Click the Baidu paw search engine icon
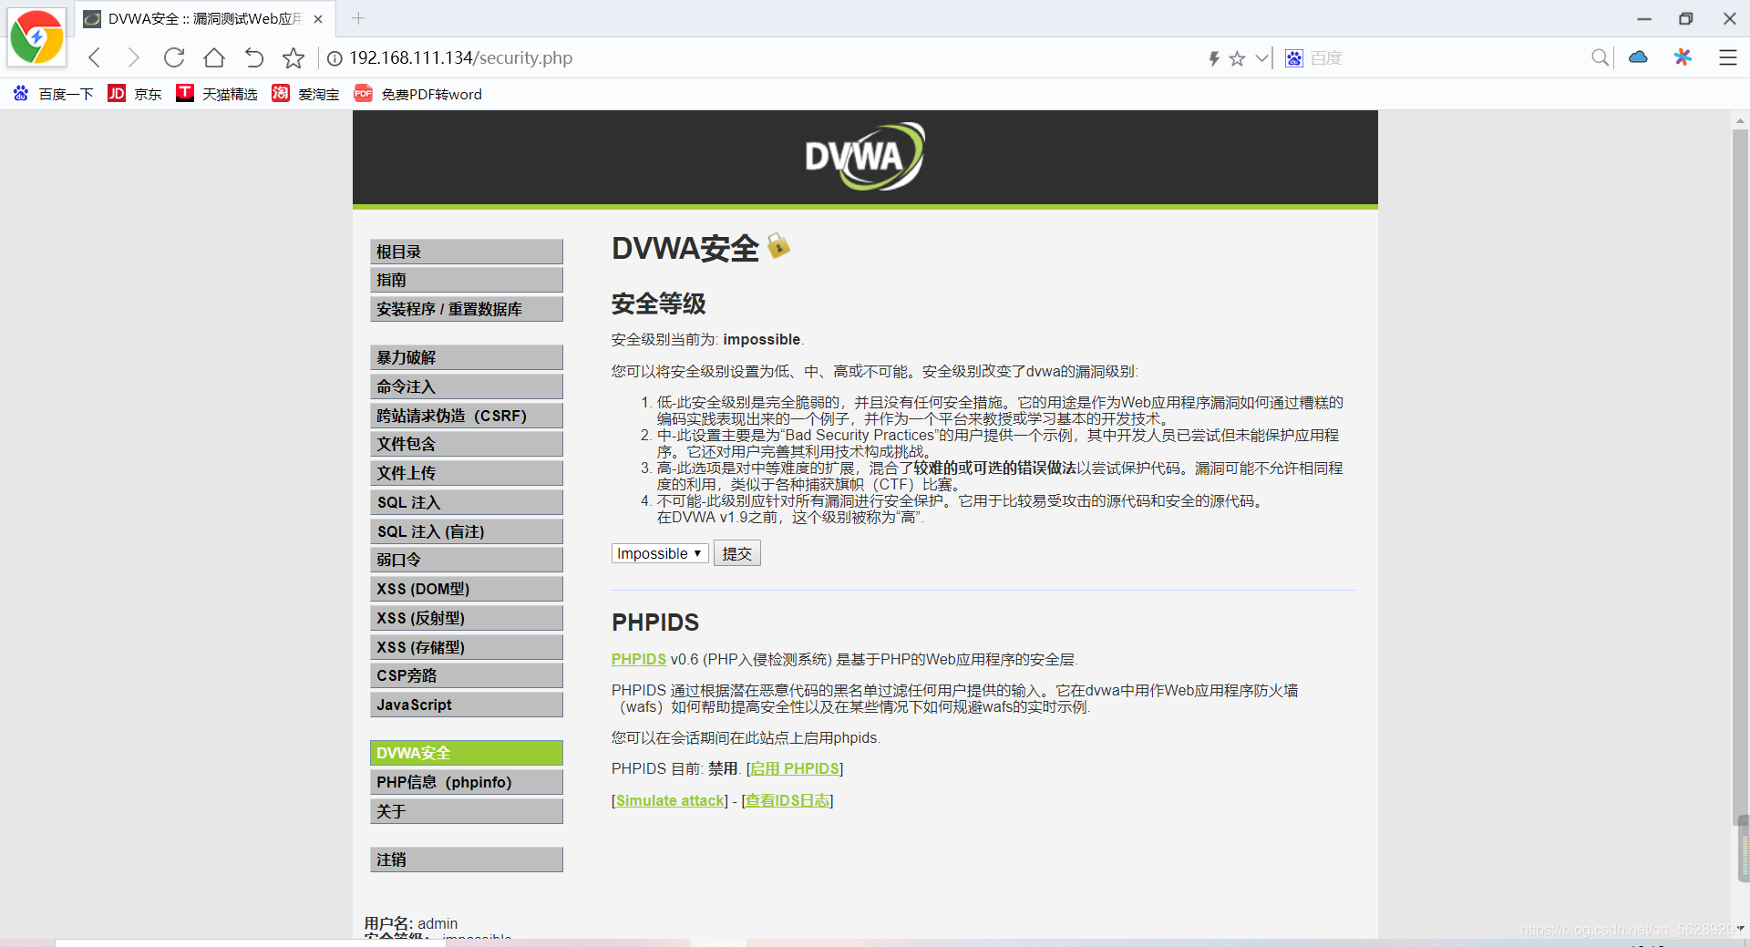This screenshot has width=1750, height=947. coord(1293,58)
